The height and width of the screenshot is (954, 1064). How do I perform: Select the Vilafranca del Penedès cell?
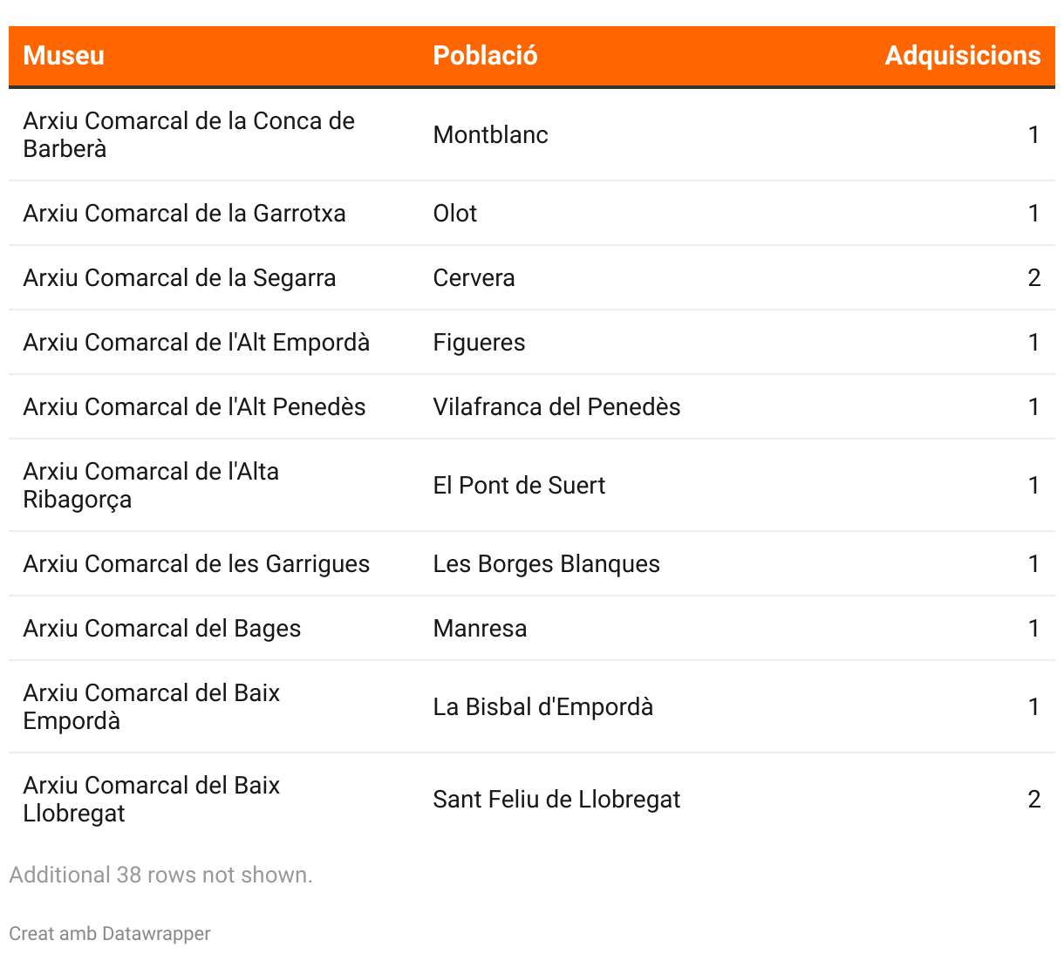tap(557, 407)
